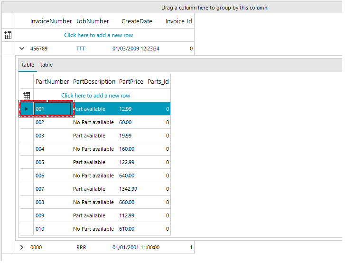The height and width of the screenshot is (264, 345).
Task: Switch to the second table tab
Action: (47, 65)
